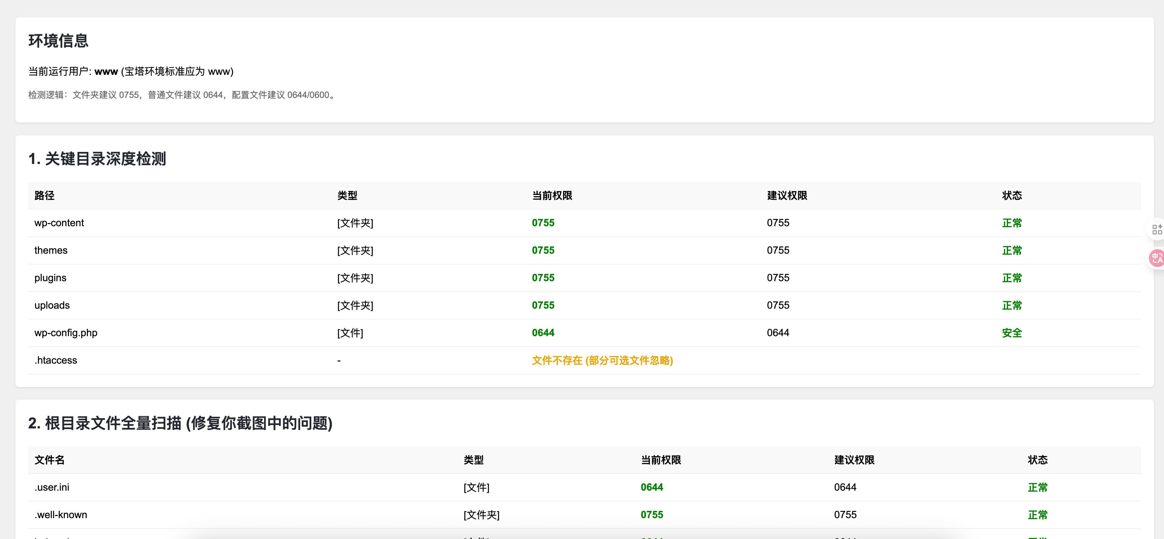The image size is (1164, 539).
Task: Click orange file-not-found warning text
Action: (x=602, y=361)
